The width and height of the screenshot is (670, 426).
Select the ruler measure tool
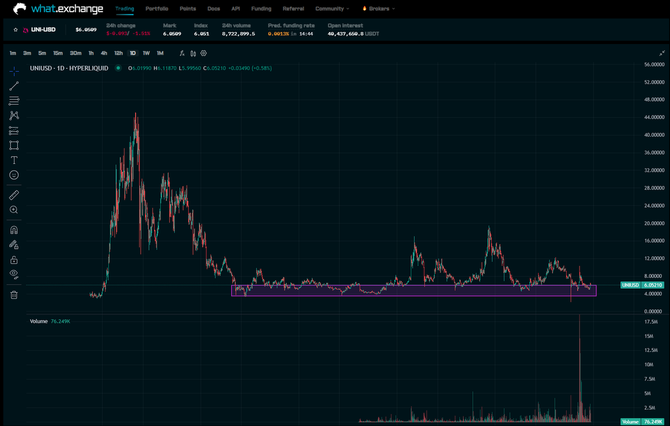tap(14, 195)
